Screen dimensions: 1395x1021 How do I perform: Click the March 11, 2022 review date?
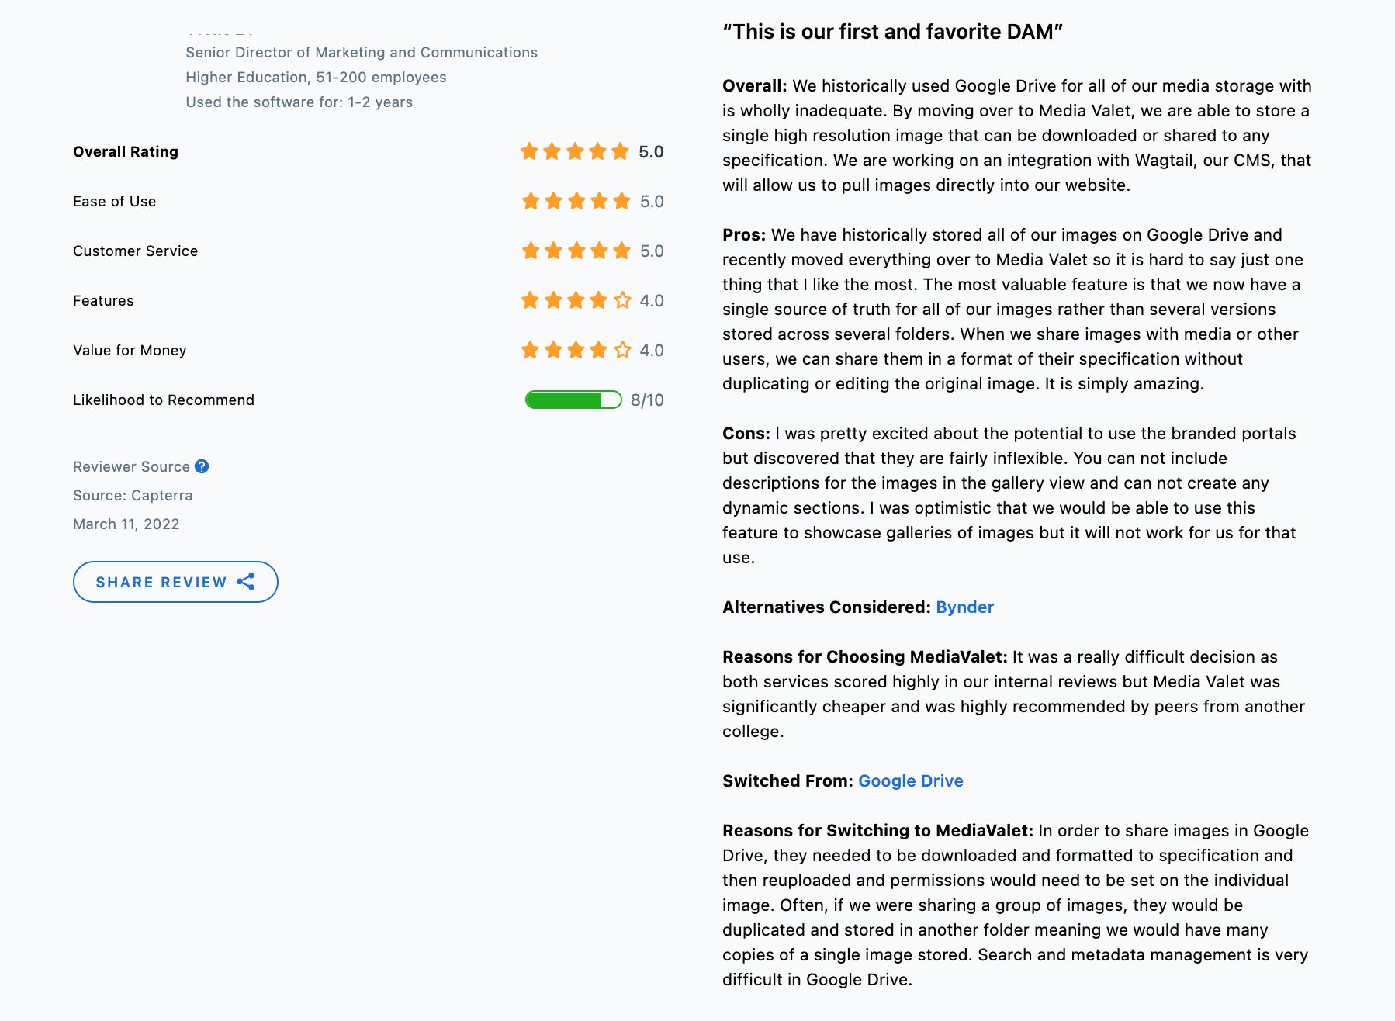[126, 524]
